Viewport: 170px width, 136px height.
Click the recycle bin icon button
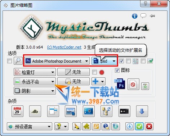(145, 86)
